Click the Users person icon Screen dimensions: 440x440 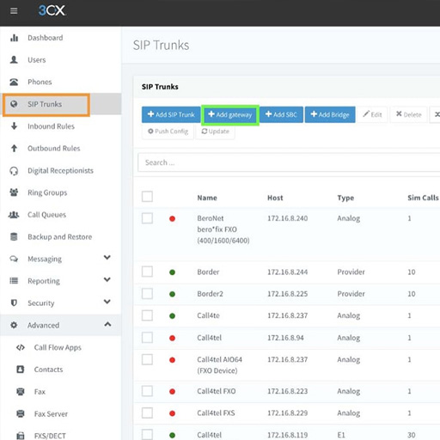[x=14, y=60]
